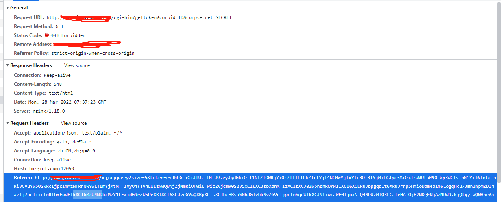Click the red 403 status indicator dot

click(x=47, y=35)
